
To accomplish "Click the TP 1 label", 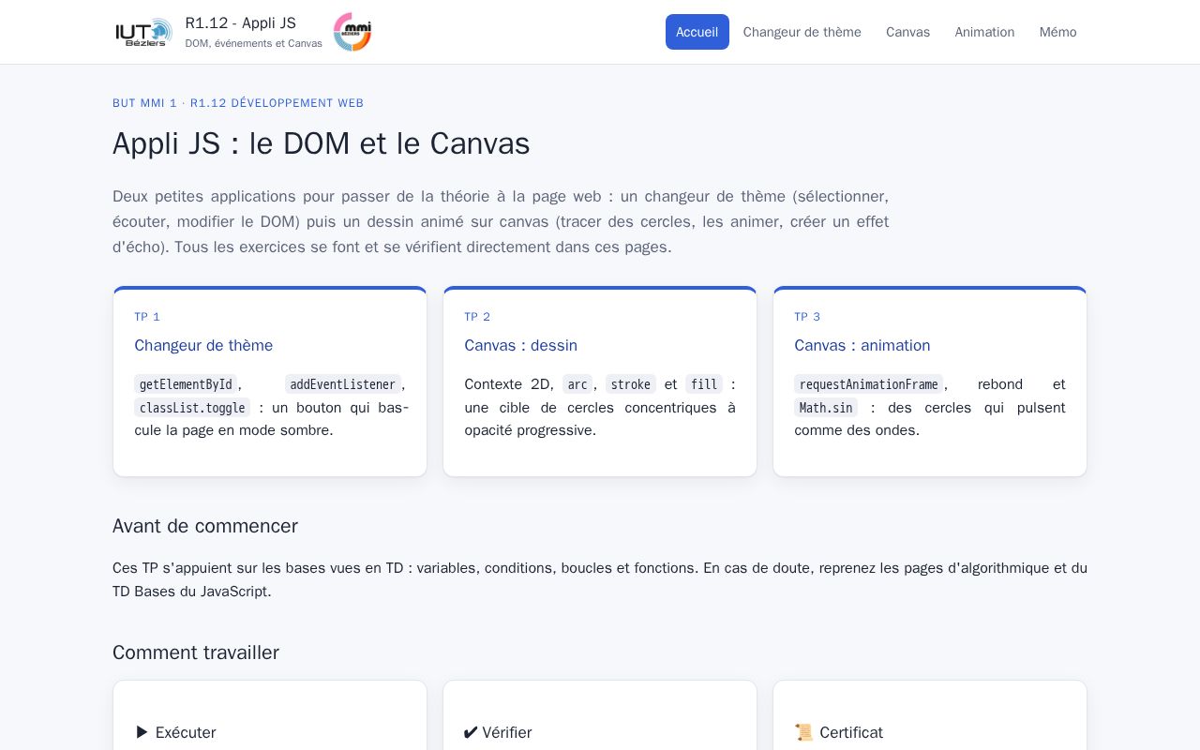I will pyautogui.click(x=147, y=317).
